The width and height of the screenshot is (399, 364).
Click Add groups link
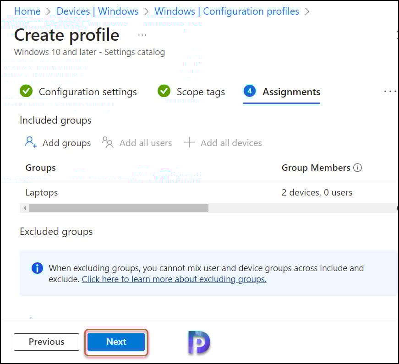[66, 143]
